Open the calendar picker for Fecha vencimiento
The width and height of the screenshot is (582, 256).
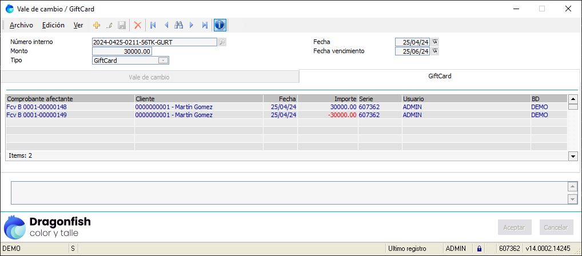click(x=434, y=51)
